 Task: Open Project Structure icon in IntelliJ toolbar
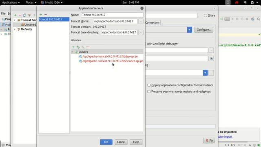click(253, 19)
